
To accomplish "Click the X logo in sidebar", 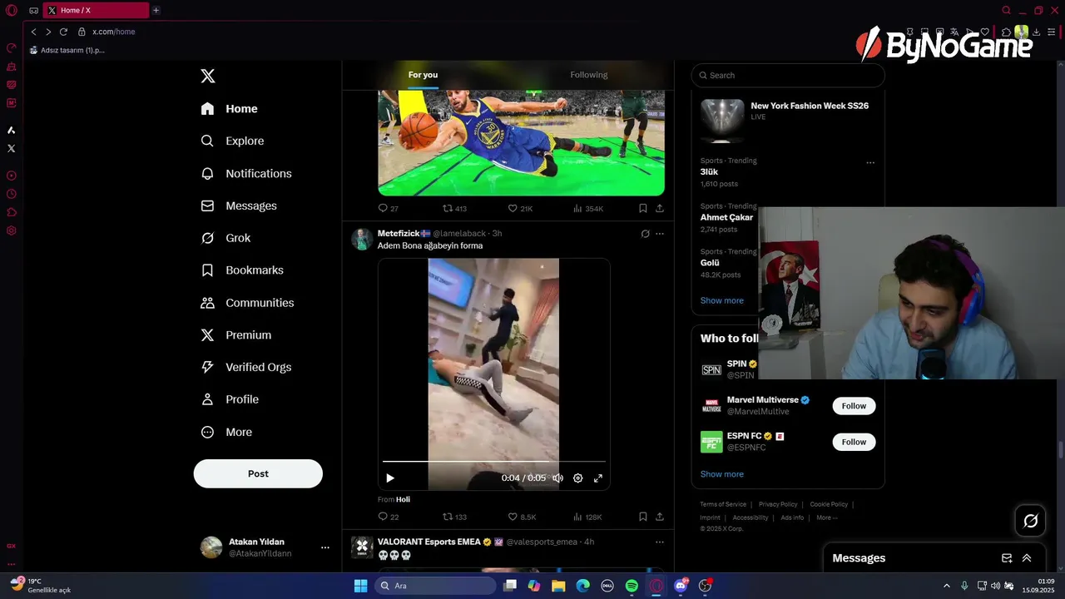I will click(x=208, y=76).
